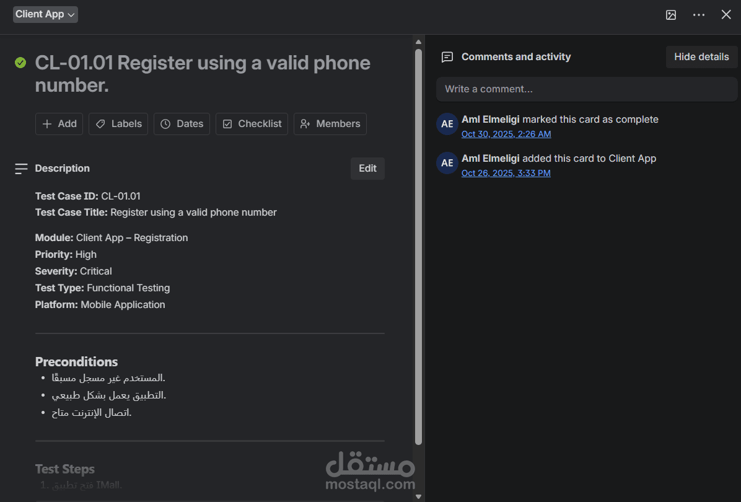The height and width of the screenshot is (502, 741).
Task: Open the Members selector
Action: point(330,124)
